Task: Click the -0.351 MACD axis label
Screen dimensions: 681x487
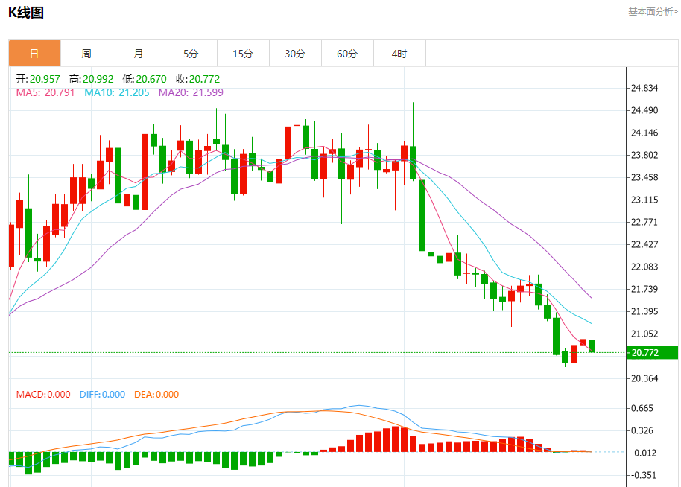Action: (643, 475)
